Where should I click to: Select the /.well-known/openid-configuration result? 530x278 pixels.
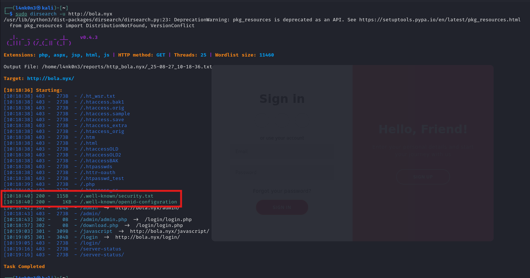(128, 202)
